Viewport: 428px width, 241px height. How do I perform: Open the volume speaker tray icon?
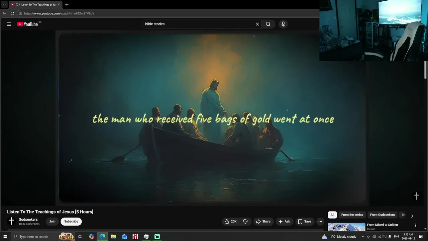pos(373,237)
